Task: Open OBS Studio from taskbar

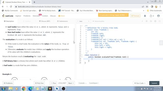Action: point(63,89)
